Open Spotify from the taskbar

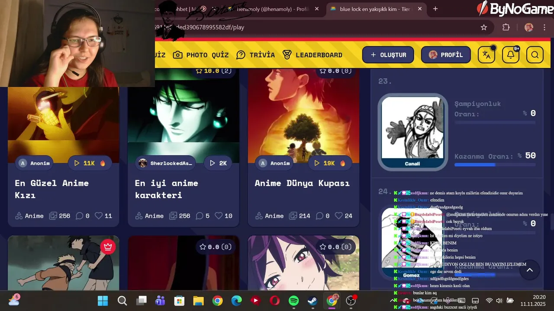293,301
